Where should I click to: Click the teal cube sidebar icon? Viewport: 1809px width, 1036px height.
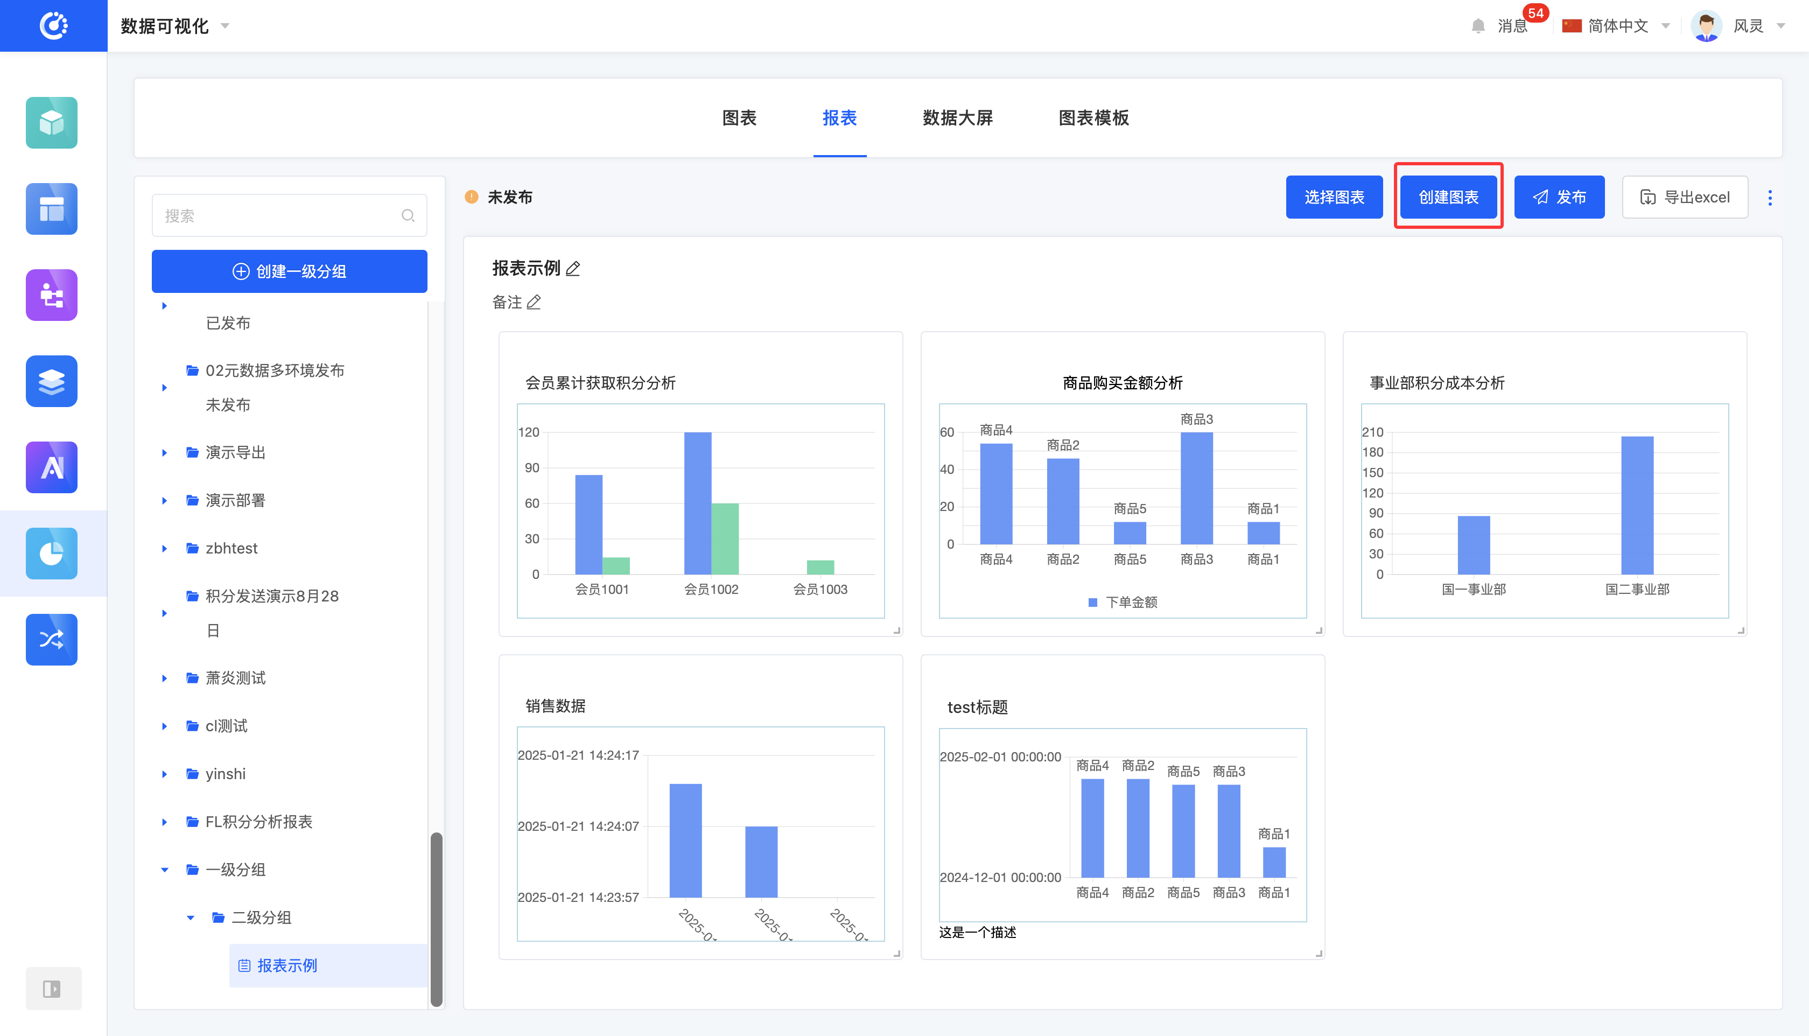point(51,122)
